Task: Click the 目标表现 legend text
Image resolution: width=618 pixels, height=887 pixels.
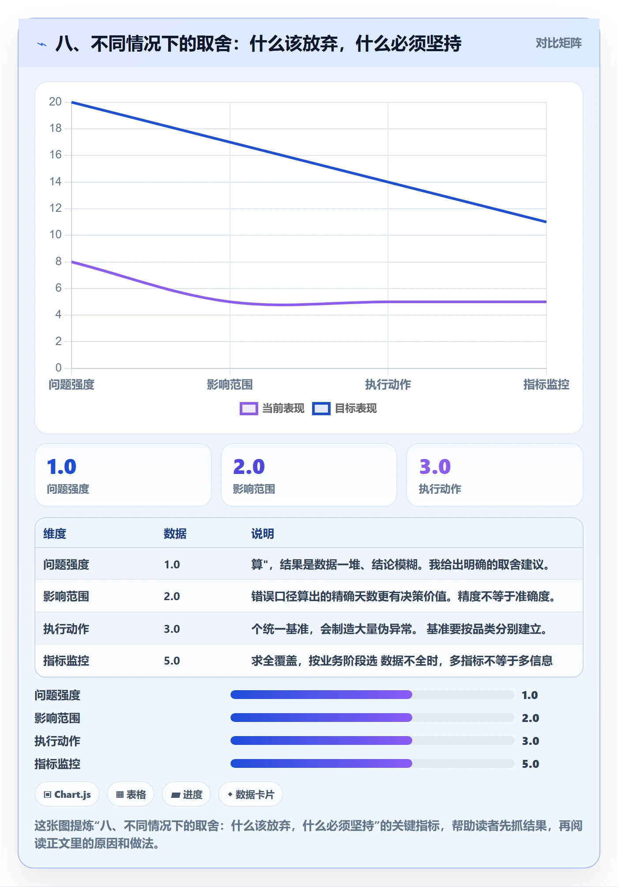Action: coord(355,409)
